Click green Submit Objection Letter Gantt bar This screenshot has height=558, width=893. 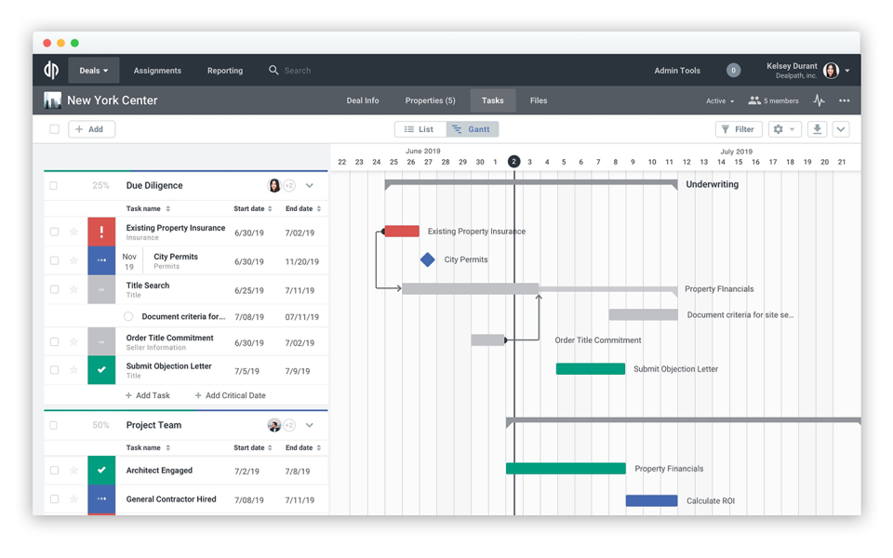pyautogui.click(x=590, y=369)
